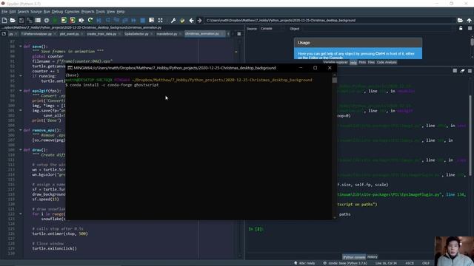Open the PYTHONPATH manager icon
Screen dimensions: 474x266
(x=182, y=20)
